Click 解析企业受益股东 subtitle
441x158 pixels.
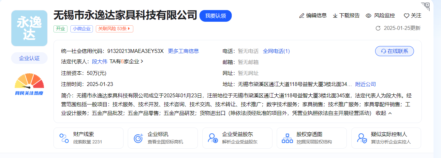tap(240, 142)
